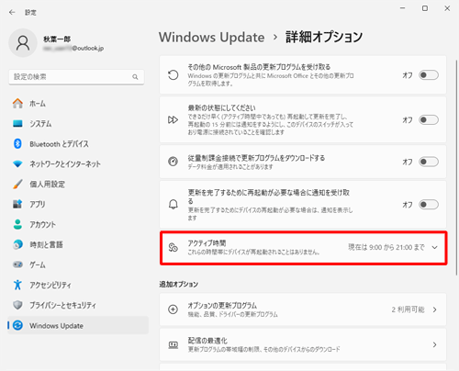This screenshot has width=459, height=371.
Task: Select ホーム in sidebar
Action: coord(78,104)
